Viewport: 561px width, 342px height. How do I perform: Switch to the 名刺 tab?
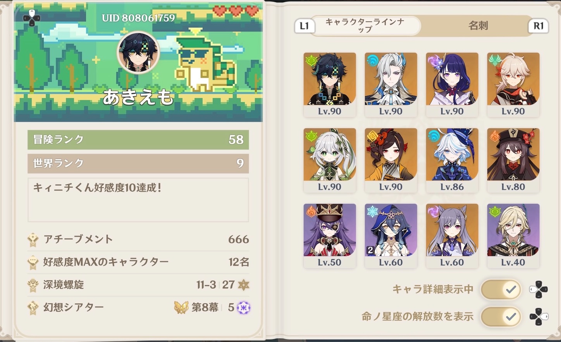click(478, 26)
